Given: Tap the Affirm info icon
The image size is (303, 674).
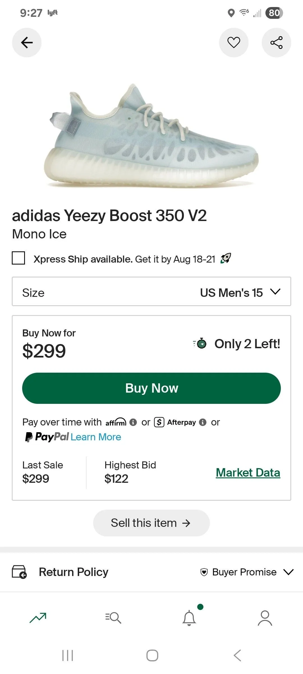Looking at the screenshot, I should pyautogui.click(x=133, y=422).
